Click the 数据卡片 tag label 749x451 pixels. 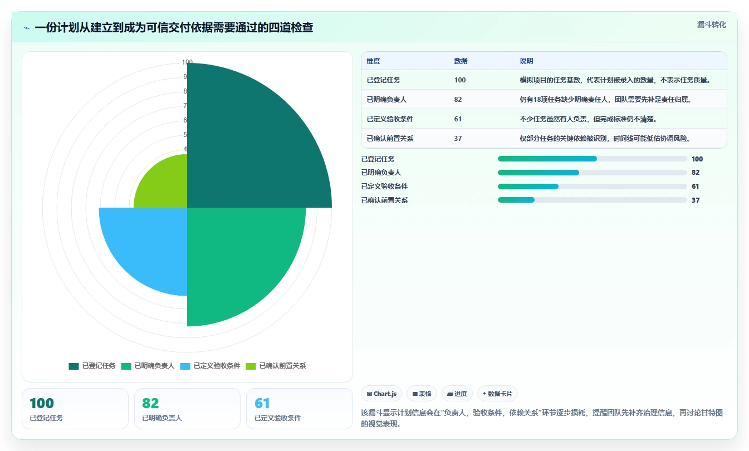(500, 394)
